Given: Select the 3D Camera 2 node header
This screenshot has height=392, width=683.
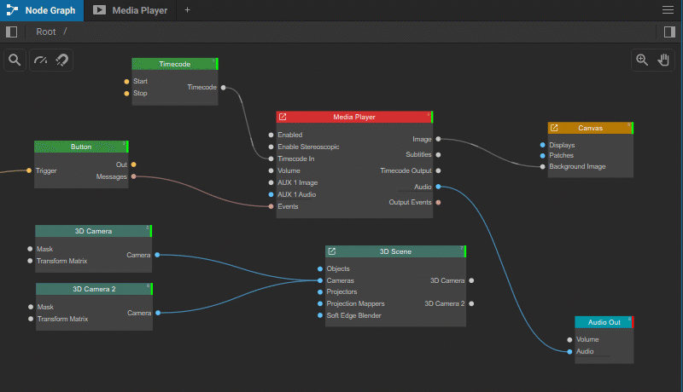Looking at the screenshot, I should tap(94, 289).
